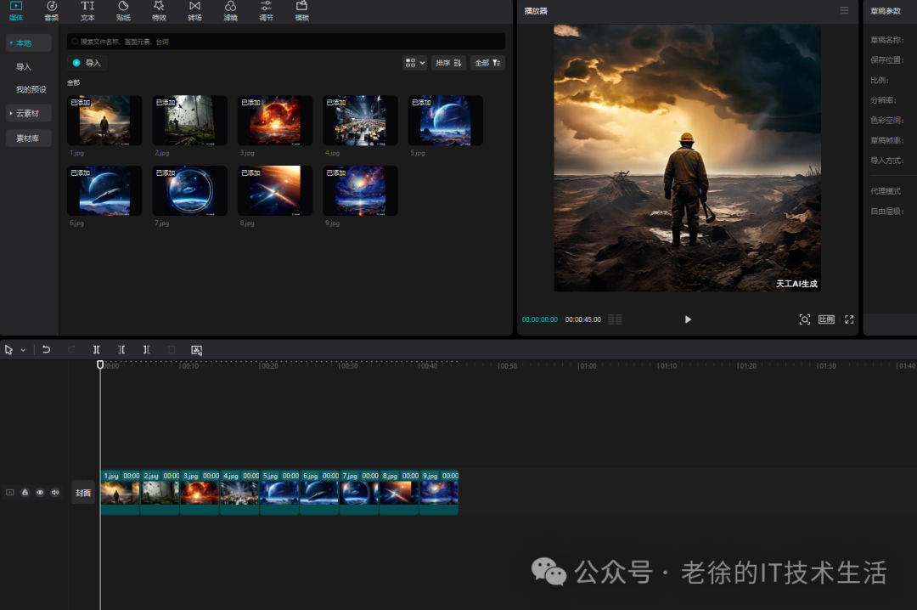The width and height of the screenshot is (917, 610).
Task: Select the 9.jpg galaxy thumbnail
Action: click(x=360, y=190)
